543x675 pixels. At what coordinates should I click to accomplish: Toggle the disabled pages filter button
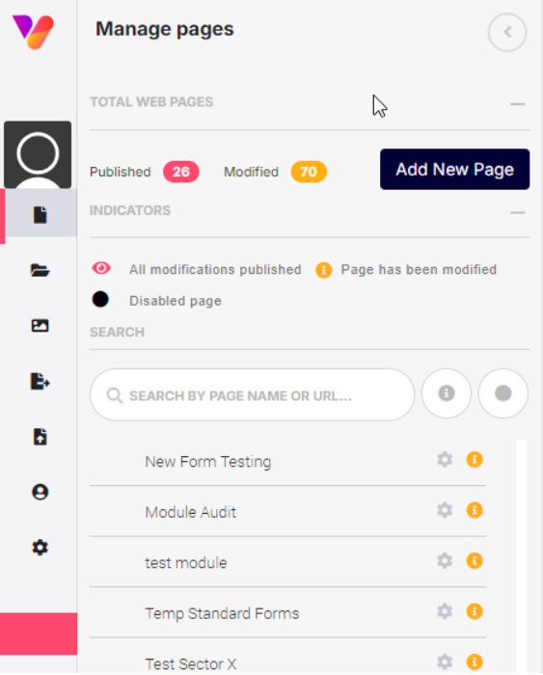(502, 393)
